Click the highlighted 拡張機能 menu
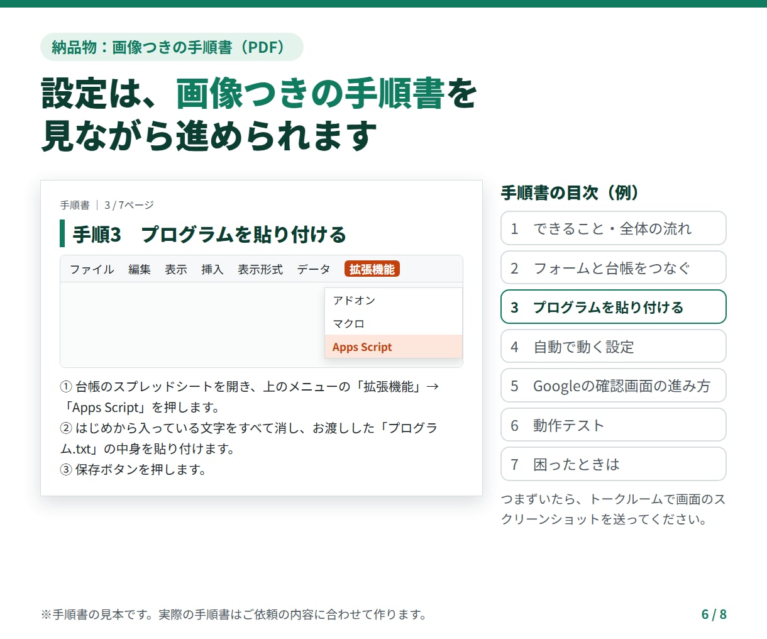This screenshot has width=767, height=639. tap(372, 269)
